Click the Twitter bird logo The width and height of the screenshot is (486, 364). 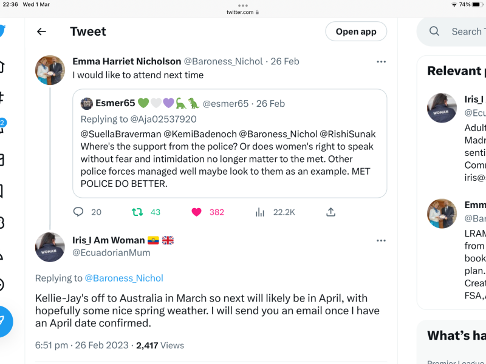(x=2, y=31)
